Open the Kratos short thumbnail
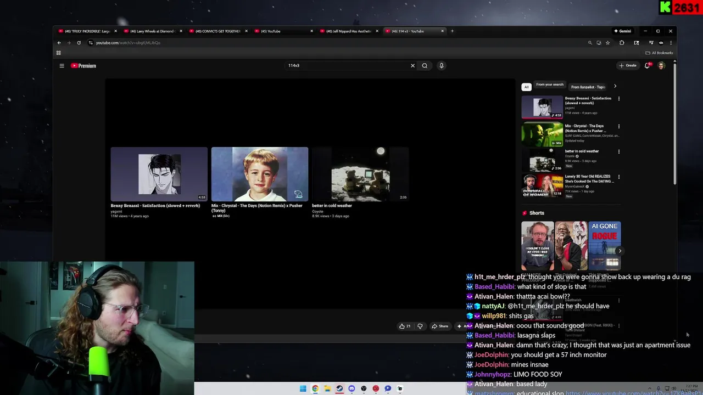The height and width of the screenshot is (395, 703). point(571,245)
